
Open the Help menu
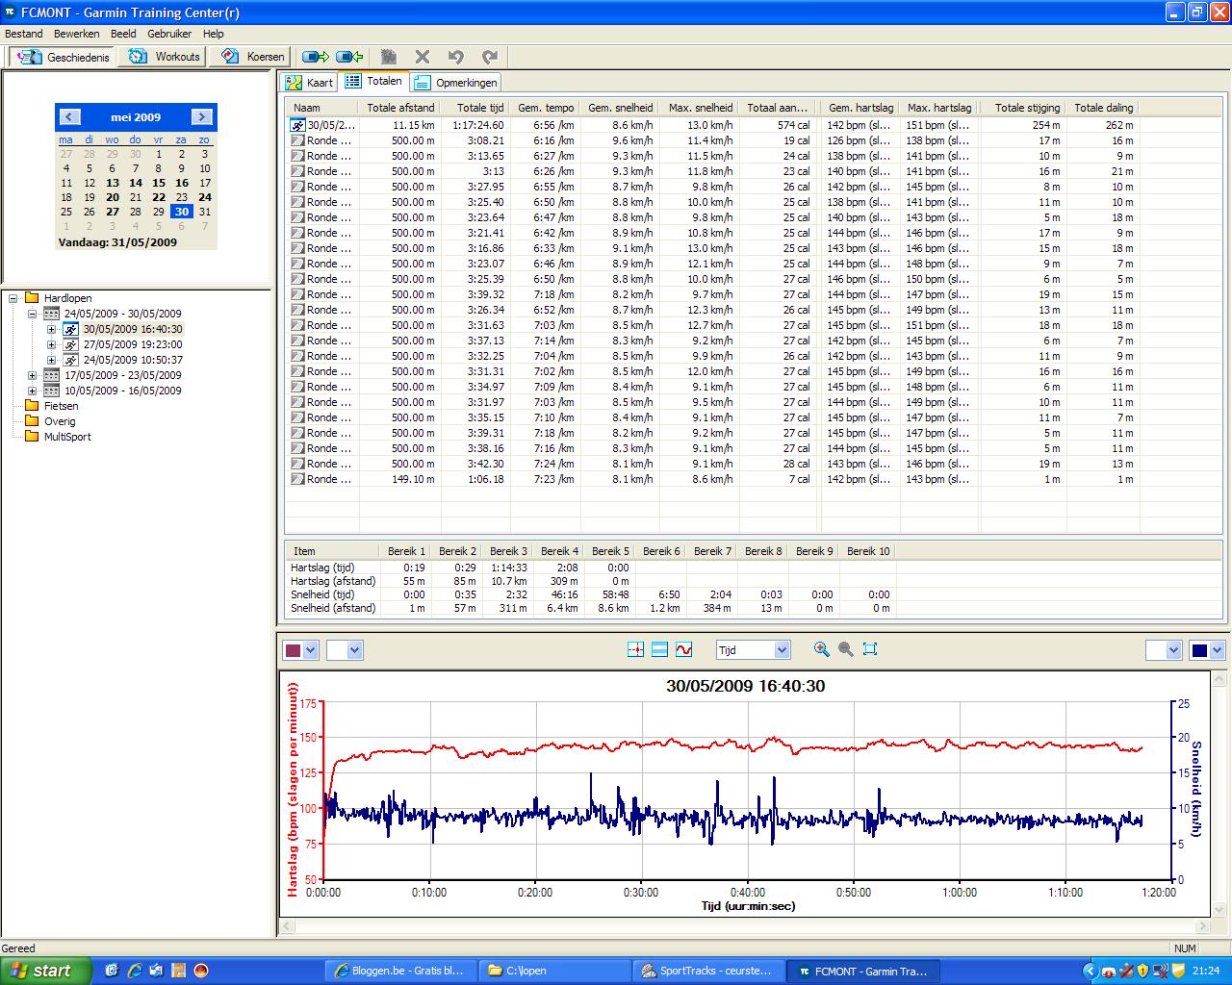tap(213, 34)
